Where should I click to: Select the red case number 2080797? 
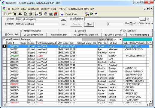click(14, 84)
